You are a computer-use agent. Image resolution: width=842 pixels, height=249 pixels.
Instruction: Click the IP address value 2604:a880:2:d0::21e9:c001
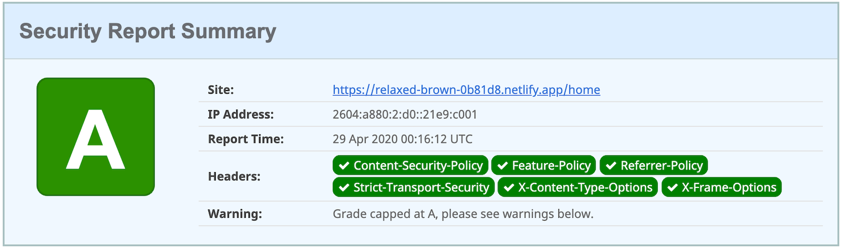coord(405,115)
